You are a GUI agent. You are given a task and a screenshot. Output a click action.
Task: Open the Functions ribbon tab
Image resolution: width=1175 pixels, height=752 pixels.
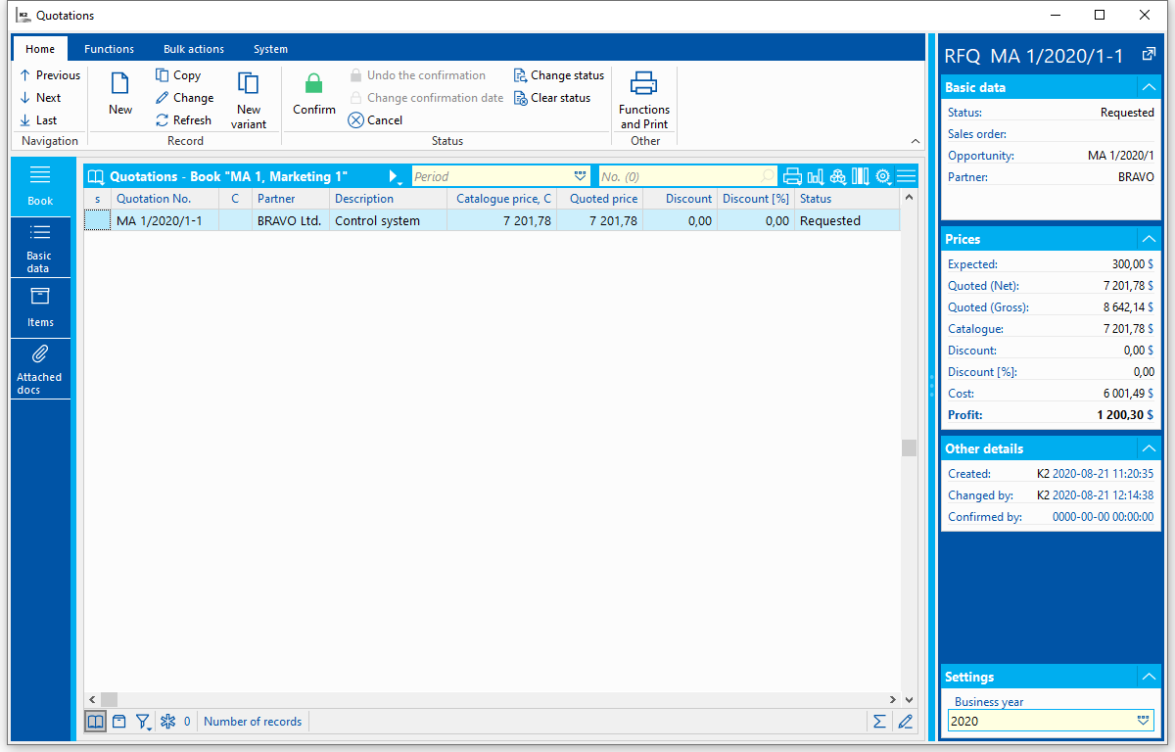(110, 49)
